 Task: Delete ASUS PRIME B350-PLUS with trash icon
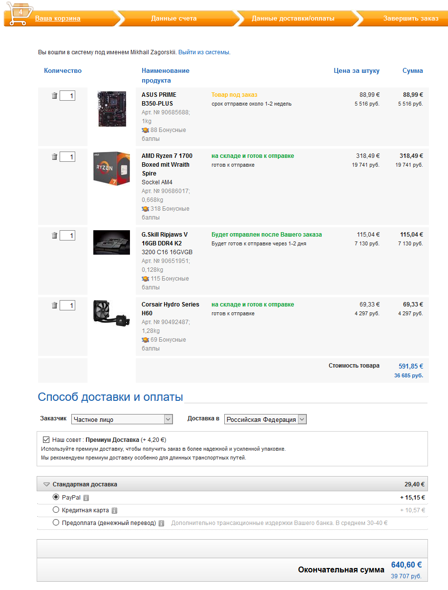point(54,96)
